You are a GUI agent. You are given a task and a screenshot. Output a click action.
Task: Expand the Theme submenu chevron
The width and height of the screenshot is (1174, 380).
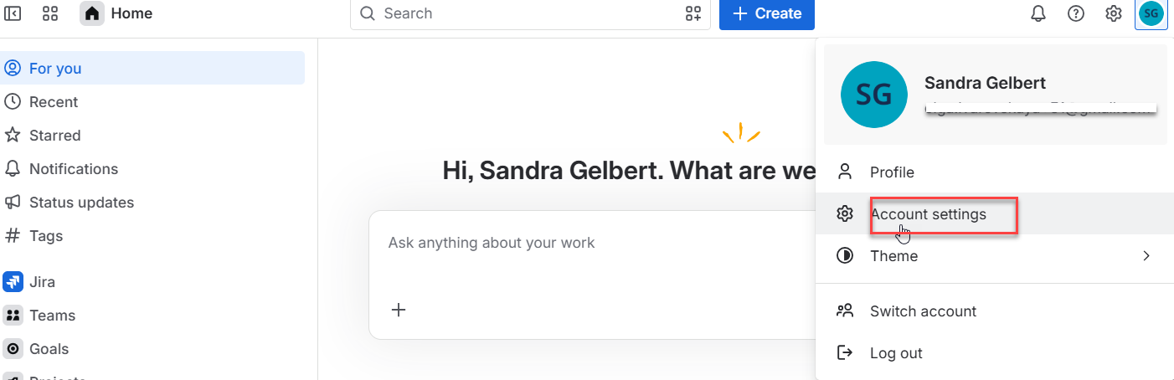tap(1146, 256)
